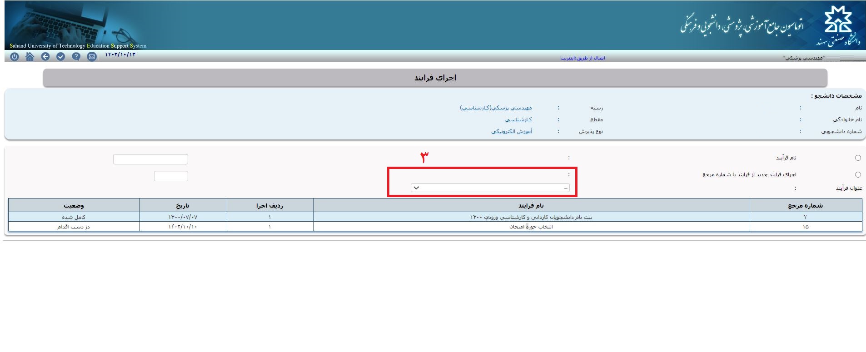The height and width of the screenshot is (352, 866).
Task: Click the back arrow icon
Action: [x=45, y=57]
